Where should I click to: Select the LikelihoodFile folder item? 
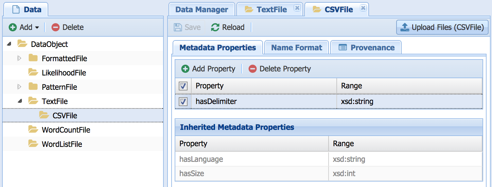(x=64, y=73)
